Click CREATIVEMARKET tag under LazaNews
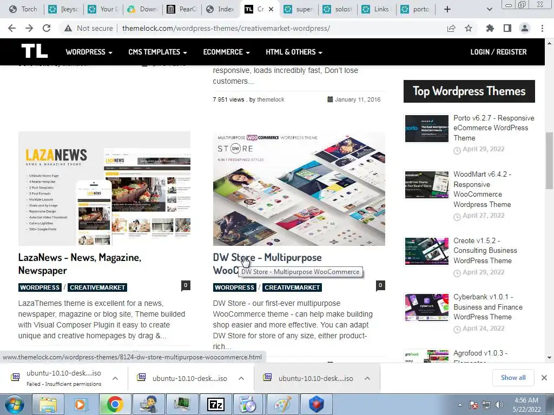Screen dimensions: 554x415 [x=97, y=287]
